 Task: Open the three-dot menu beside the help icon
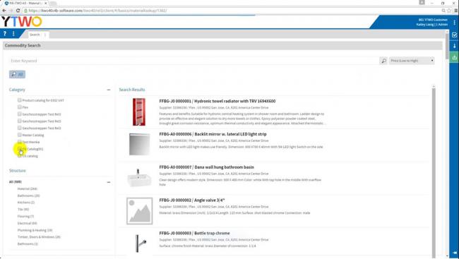13,34
